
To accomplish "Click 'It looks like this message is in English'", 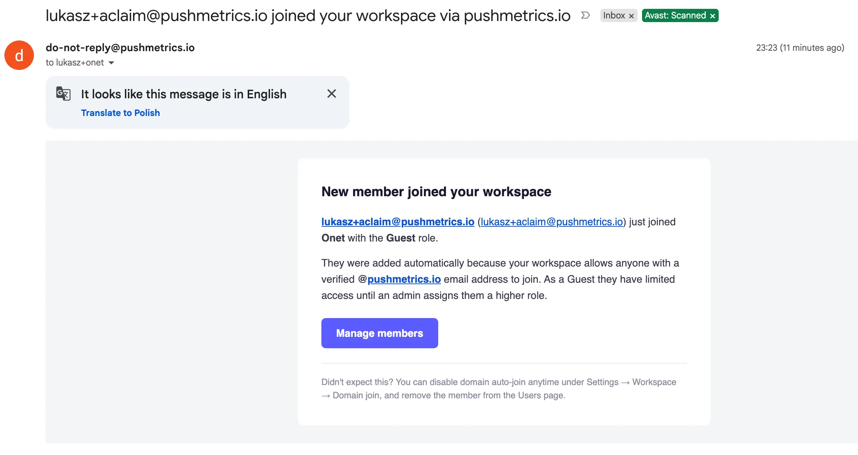I will [x=184, y=94].
